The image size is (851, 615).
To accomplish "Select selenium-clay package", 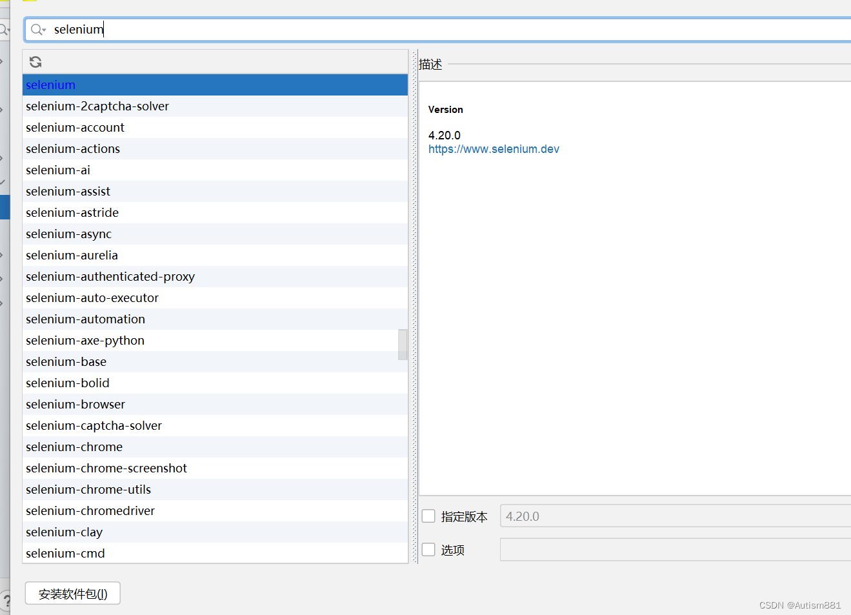I will point(215,532).
